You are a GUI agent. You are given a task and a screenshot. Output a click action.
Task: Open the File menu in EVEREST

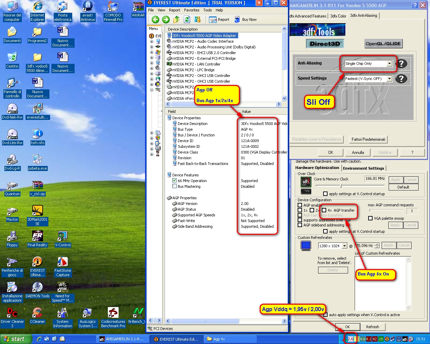point(151,10)
